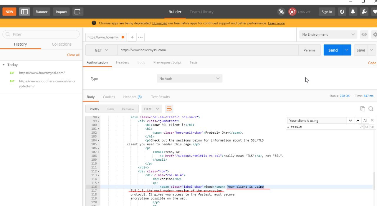
Task: Click the heart icon in header
Action: tap(374, 12)
